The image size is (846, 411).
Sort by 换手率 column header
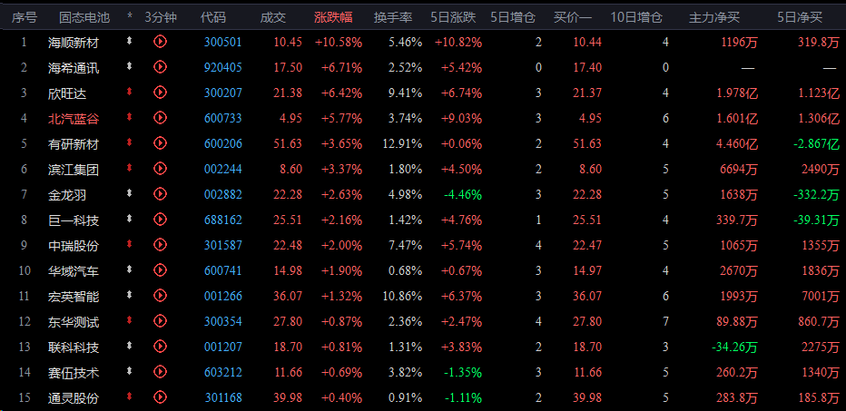point(393,17)
